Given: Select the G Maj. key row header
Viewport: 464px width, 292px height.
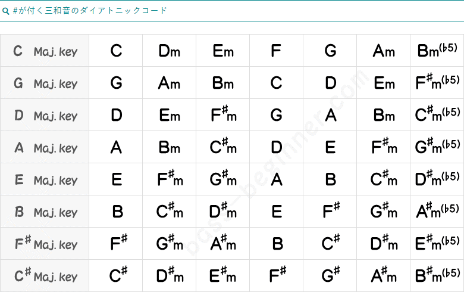Looking at the screenshot, I should [45, 83].
